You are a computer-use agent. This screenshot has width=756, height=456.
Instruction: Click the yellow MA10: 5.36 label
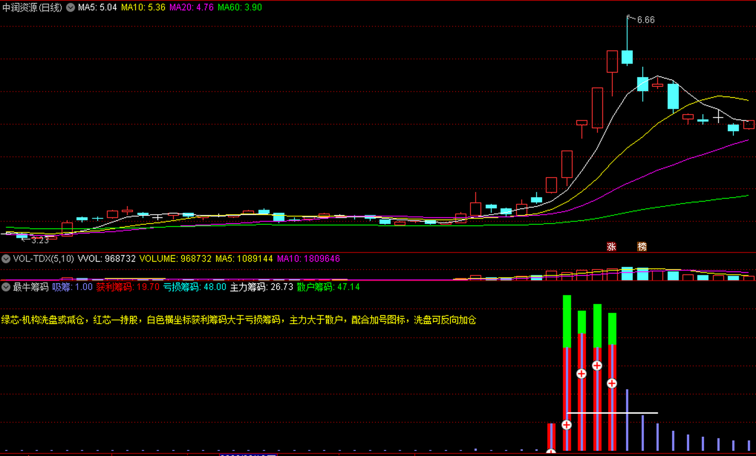coord(143,7)
